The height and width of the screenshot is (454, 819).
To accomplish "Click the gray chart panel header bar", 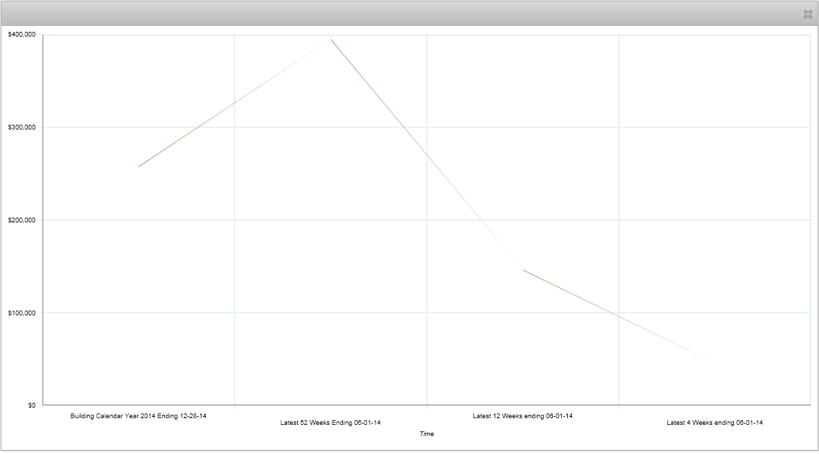I will tap(399, 14).
